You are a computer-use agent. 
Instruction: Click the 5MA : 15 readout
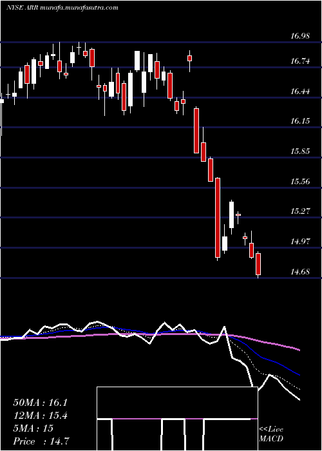click(33, 428)
